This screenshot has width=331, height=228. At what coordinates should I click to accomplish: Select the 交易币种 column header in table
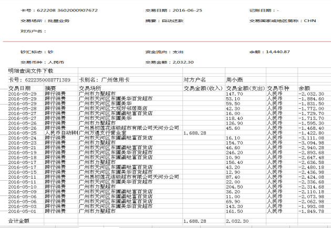(278, 88)
